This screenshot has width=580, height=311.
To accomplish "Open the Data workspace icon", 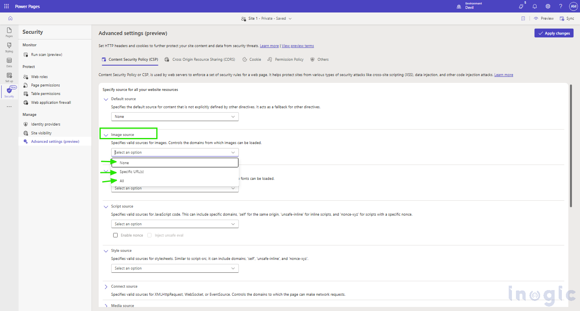I will tap(9, 63).
